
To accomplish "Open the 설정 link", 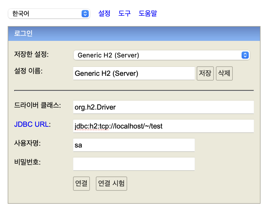I will (x=104, y=13).
